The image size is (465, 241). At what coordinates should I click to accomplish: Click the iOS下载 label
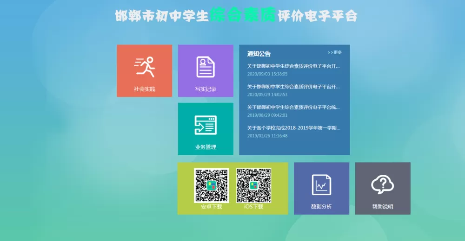click(253, 207)
